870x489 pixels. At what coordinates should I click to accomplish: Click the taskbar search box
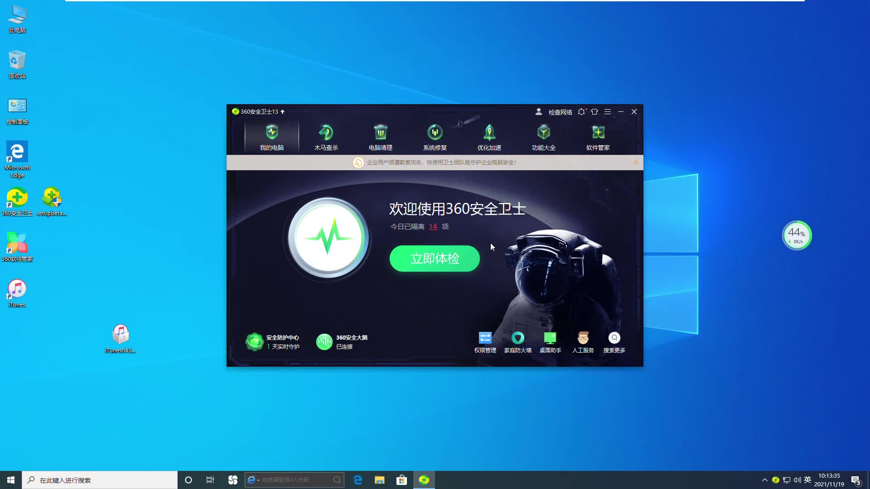[x=100, y=480]
